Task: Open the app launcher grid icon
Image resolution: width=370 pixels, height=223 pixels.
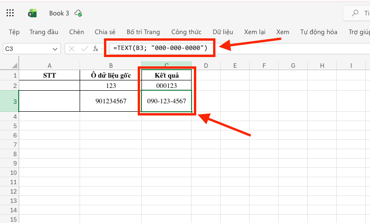Action: 10,13
